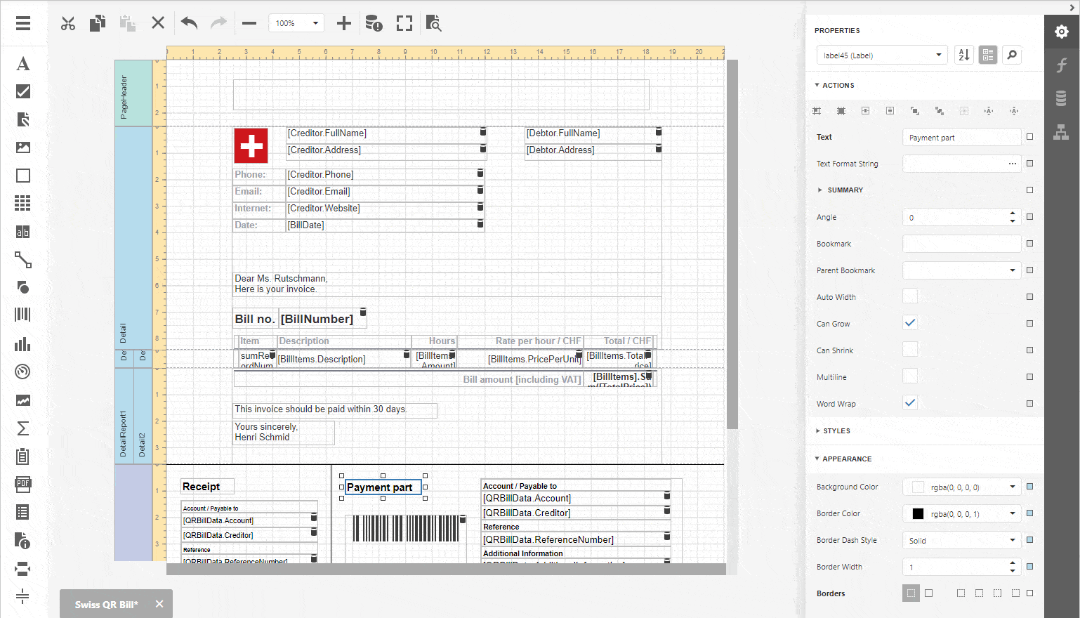Open the data source validation icon
The image size is (1080, 618).
[x=374, y=23]
